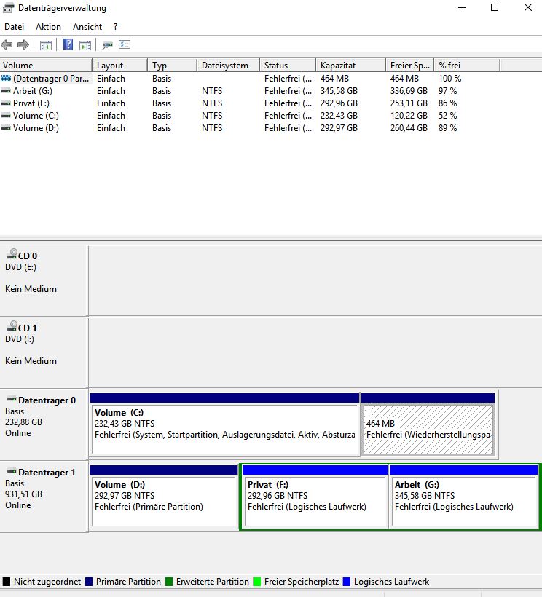Select Volume (C:) partition block on Datenträger 0

click(x=224, y=424)
